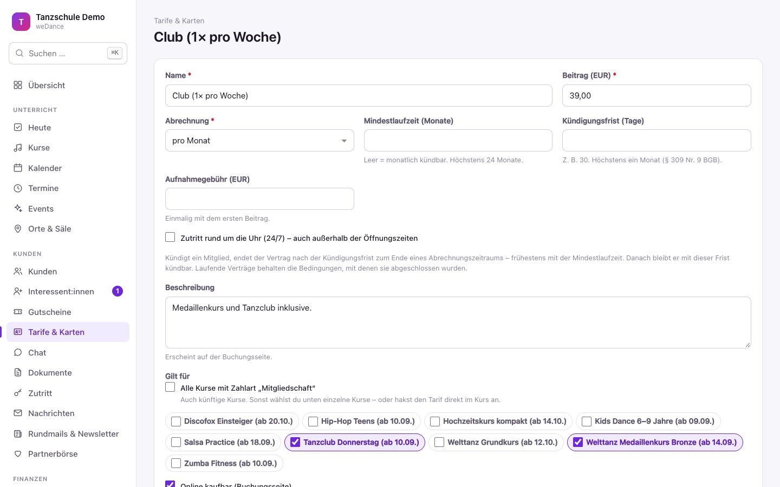Click the Tarife & Karten breadcrumb link
This screenshot has height=487, width=780.
pos(179,21)
